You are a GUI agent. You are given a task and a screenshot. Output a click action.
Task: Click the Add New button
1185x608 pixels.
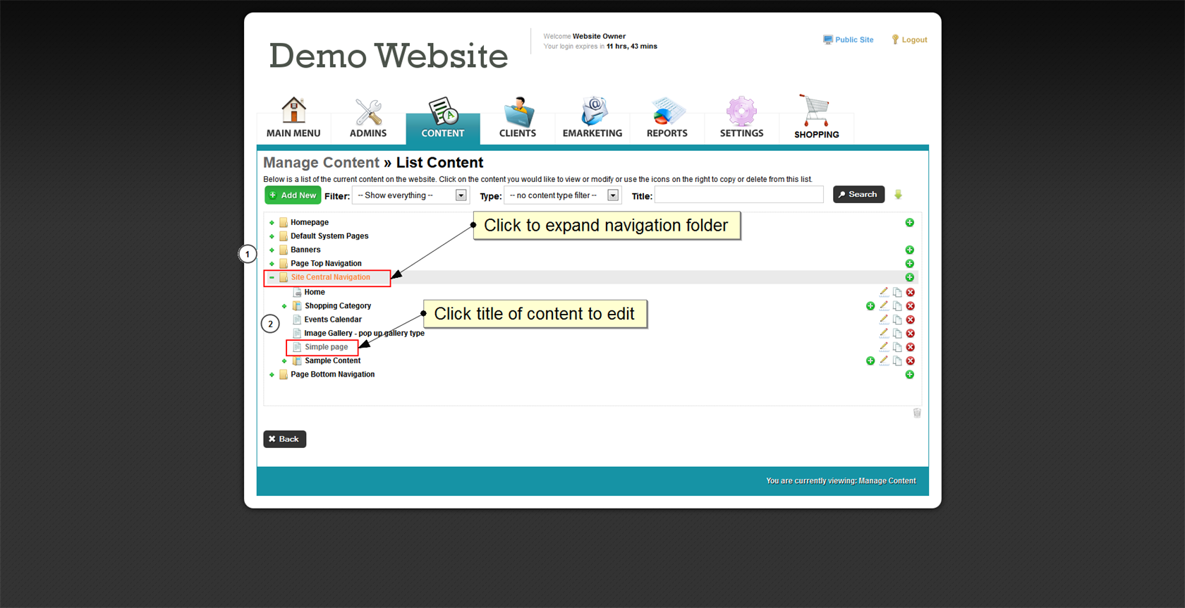click(x=293, y=195)
